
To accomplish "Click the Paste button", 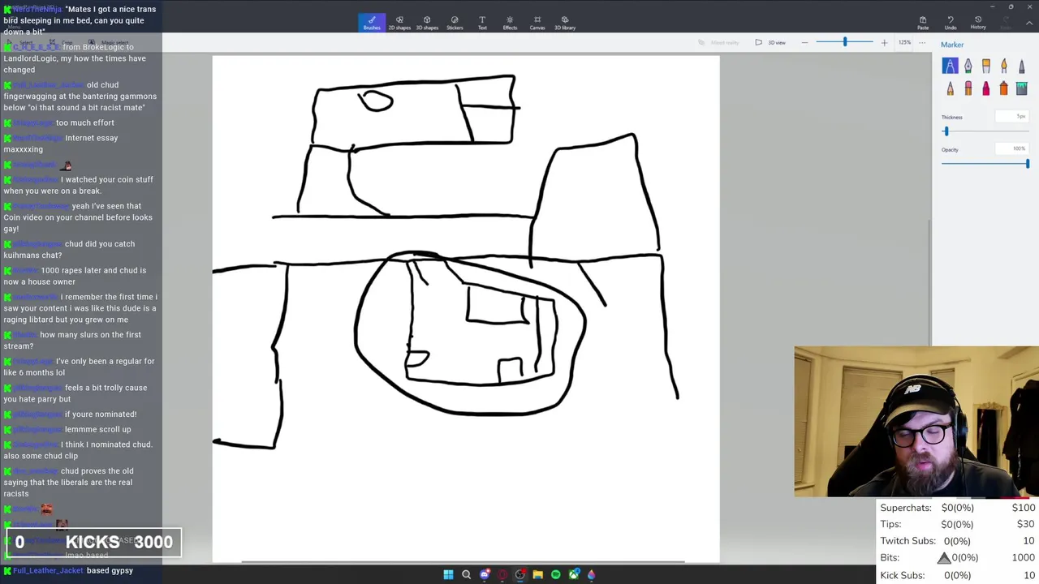I will [923, 23].
